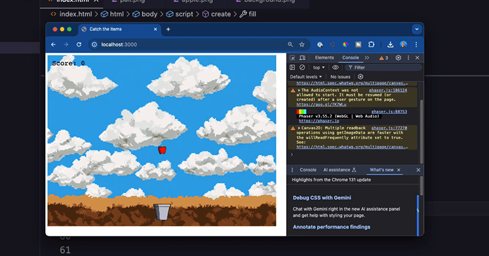
Task: Go back in browser history
Action: tap(53, 44)
